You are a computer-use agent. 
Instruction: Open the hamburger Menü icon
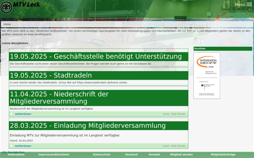click(x=249, y=5)
